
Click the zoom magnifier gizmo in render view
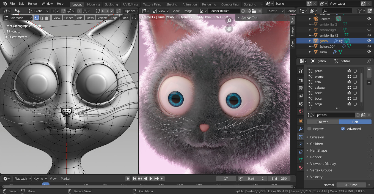coord(229,21)
